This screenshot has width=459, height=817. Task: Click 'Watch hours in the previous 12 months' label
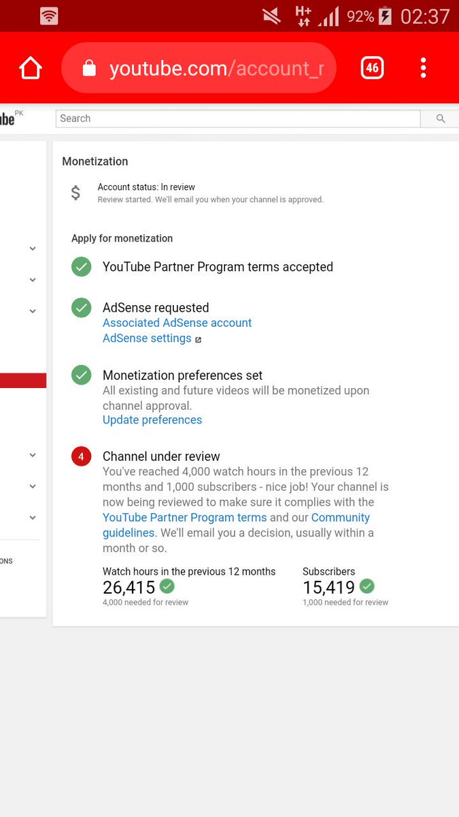(x=189, y=572)
